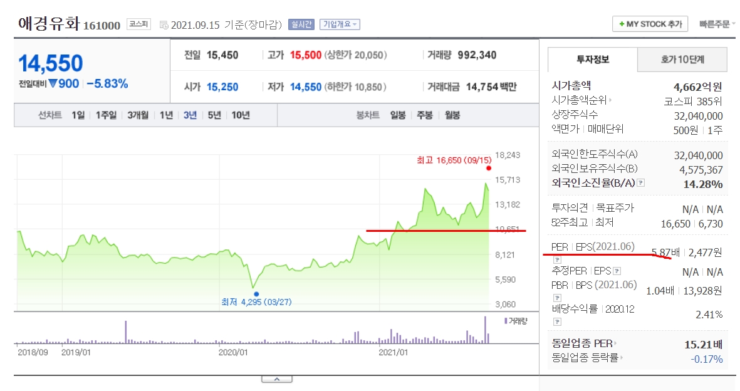Screen dimensions: 740x391
Task: Select the 일봉 candlestick chart
Action: pyautogui.click(x=398, y=115)
